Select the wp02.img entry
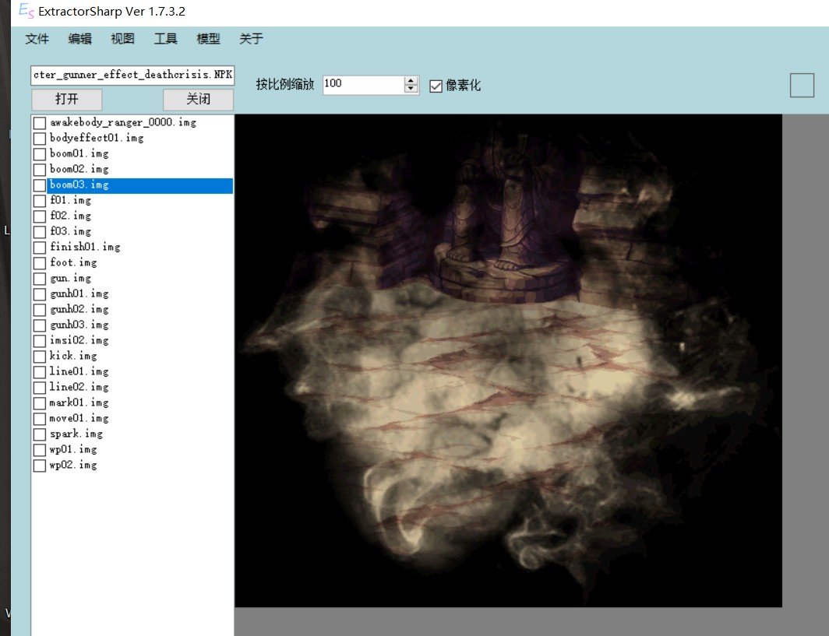 73,466
